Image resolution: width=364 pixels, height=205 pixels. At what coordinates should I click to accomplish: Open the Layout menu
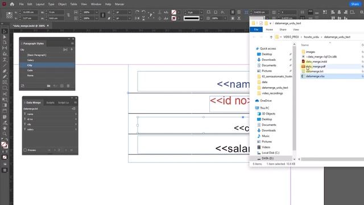click(x=40, y=4)
